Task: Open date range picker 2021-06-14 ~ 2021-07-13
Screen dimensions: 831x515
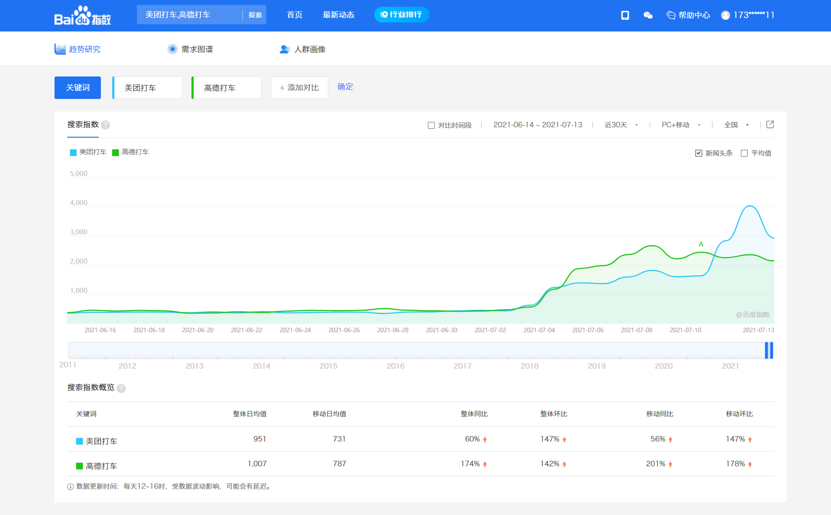Action: [538, 125]
